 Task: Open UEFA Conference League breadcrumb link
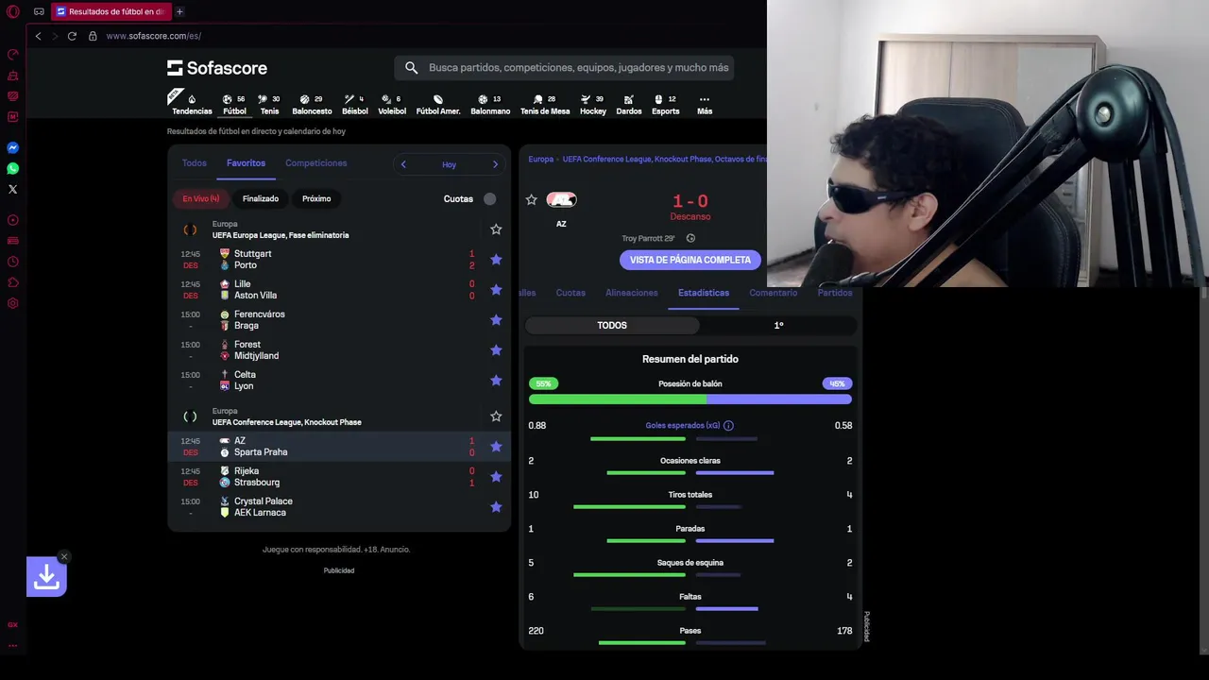point(664,160)
